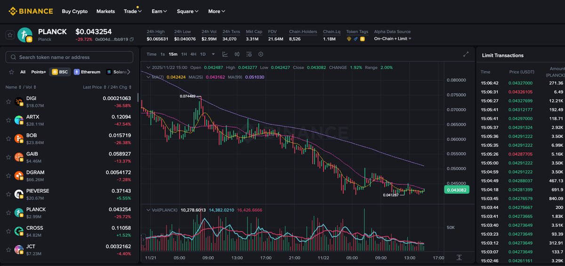This screenshot has width=565, height=266.
Task: Star the DIGI token as favorite
Action: tap(8, 102)
